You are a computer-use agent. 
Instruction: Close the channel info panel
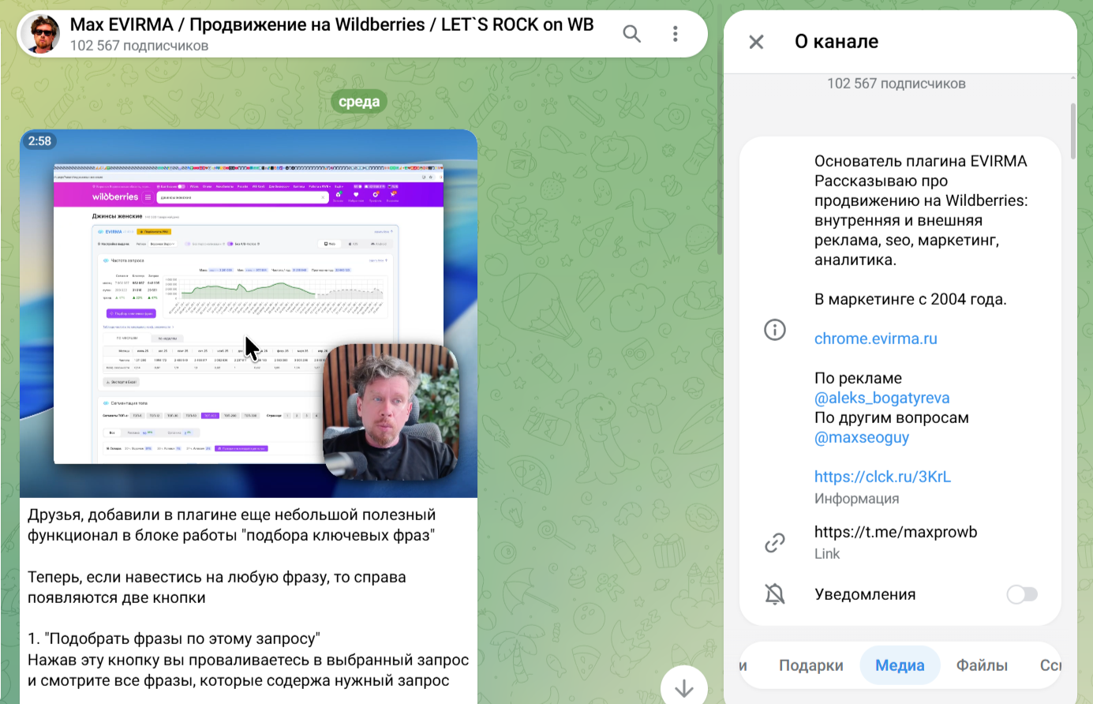[756, 42]
